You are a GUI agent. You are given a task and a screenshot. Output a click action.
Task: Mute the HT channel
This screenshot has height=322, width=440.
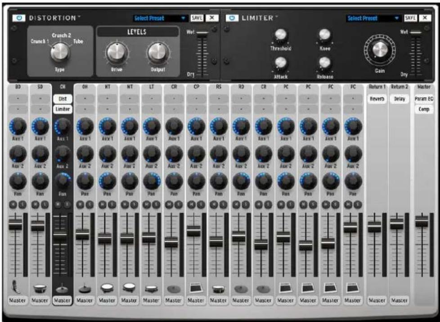pos(103,205)
